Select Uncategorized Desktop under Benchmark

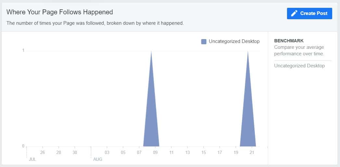[x=299, y=66]
